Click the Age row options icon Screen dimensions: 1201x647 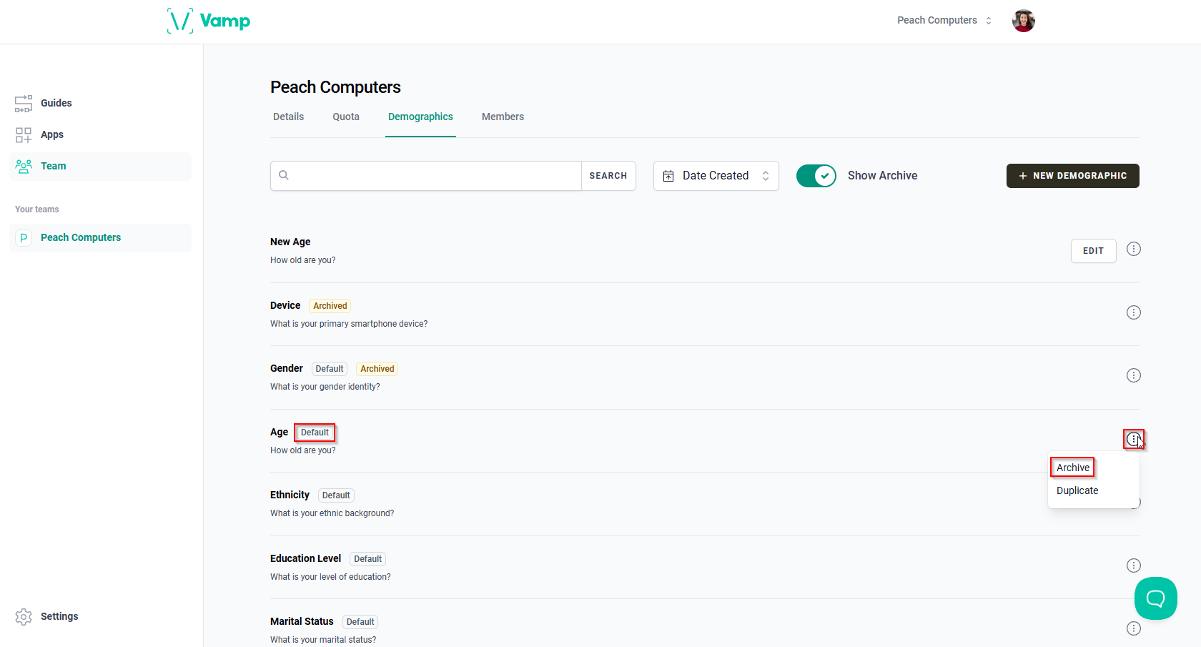coord(1134,439)
